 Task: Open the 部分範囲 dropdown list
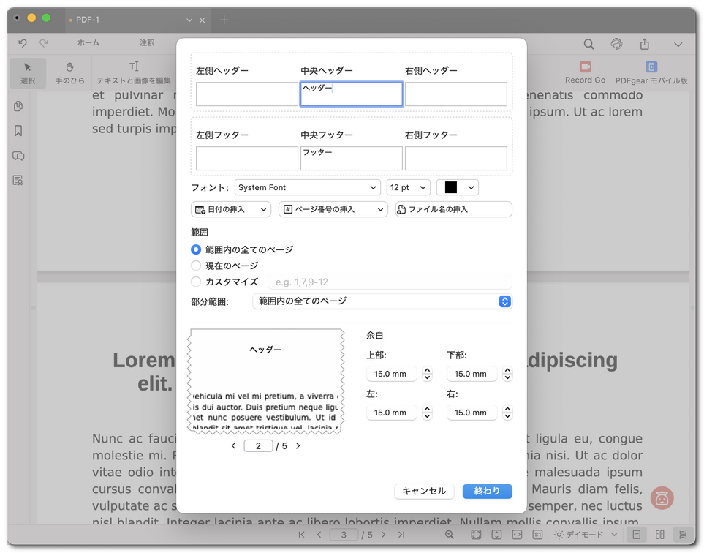(382, 301)
